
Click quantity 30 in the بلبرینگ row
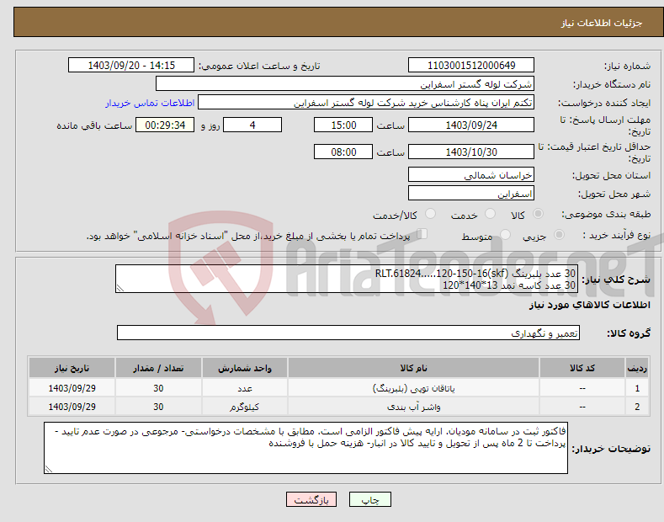pos(158,388)
